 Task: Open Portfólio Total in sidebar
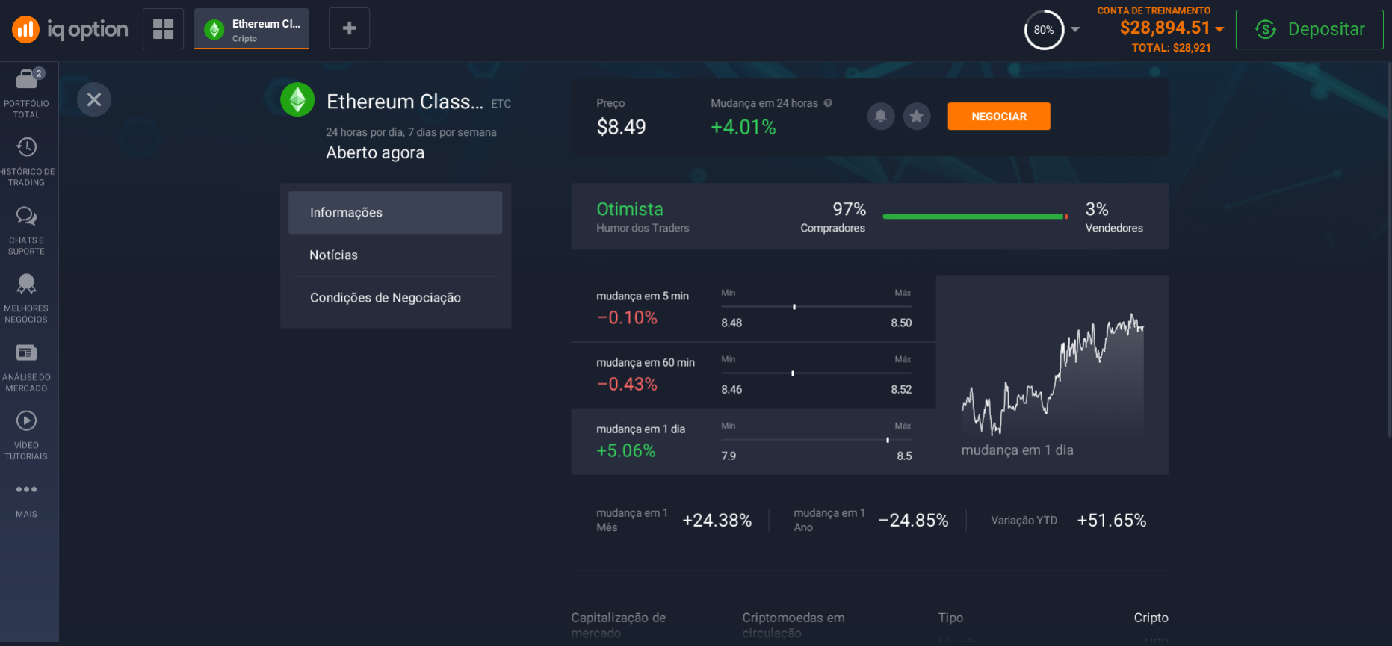(26, 93)
